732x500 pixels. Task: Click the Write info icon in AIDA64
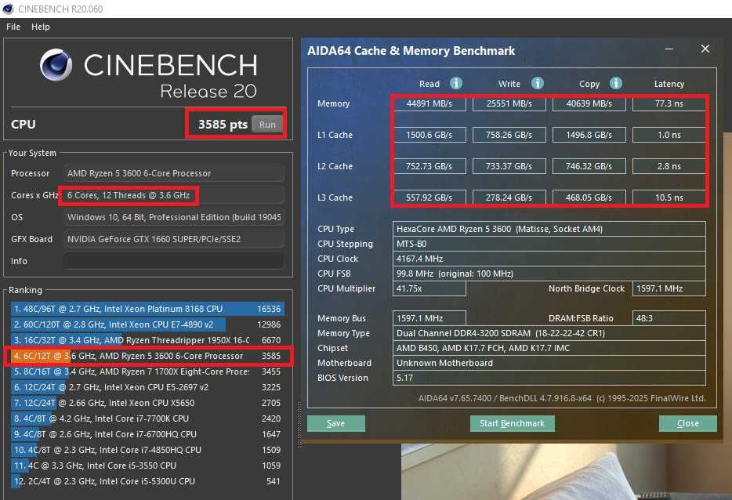(538, 83)
